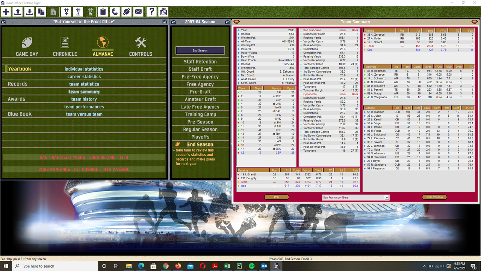Open the Game Day section
The width and height of the screenshot is (481, 271).
click(27, 47)
